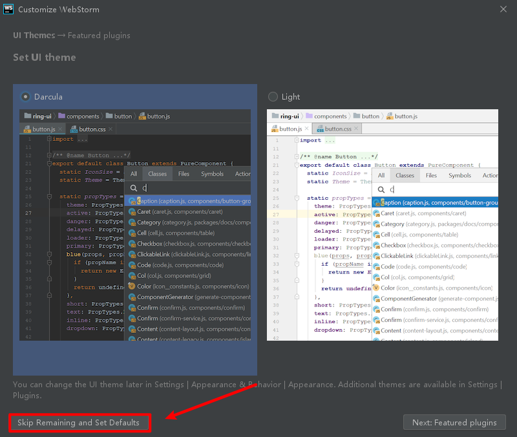Click Skip Remaining and Set Defaults
This screenshot has height=437, width=517.
[x=78, y=423]
